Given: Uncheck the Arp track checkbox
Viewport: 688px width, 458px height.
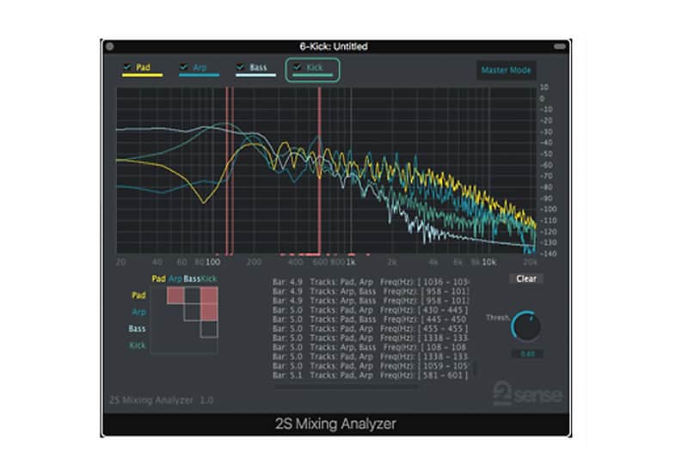Looking at the screenshot, I should pos(184,67).
